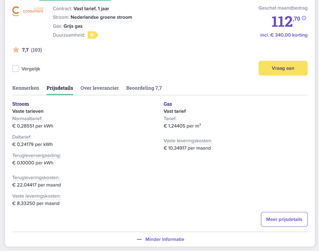319x251 pixels.
Task: Select the Prijsdetails tab
Action: click(x=60, y=88)
